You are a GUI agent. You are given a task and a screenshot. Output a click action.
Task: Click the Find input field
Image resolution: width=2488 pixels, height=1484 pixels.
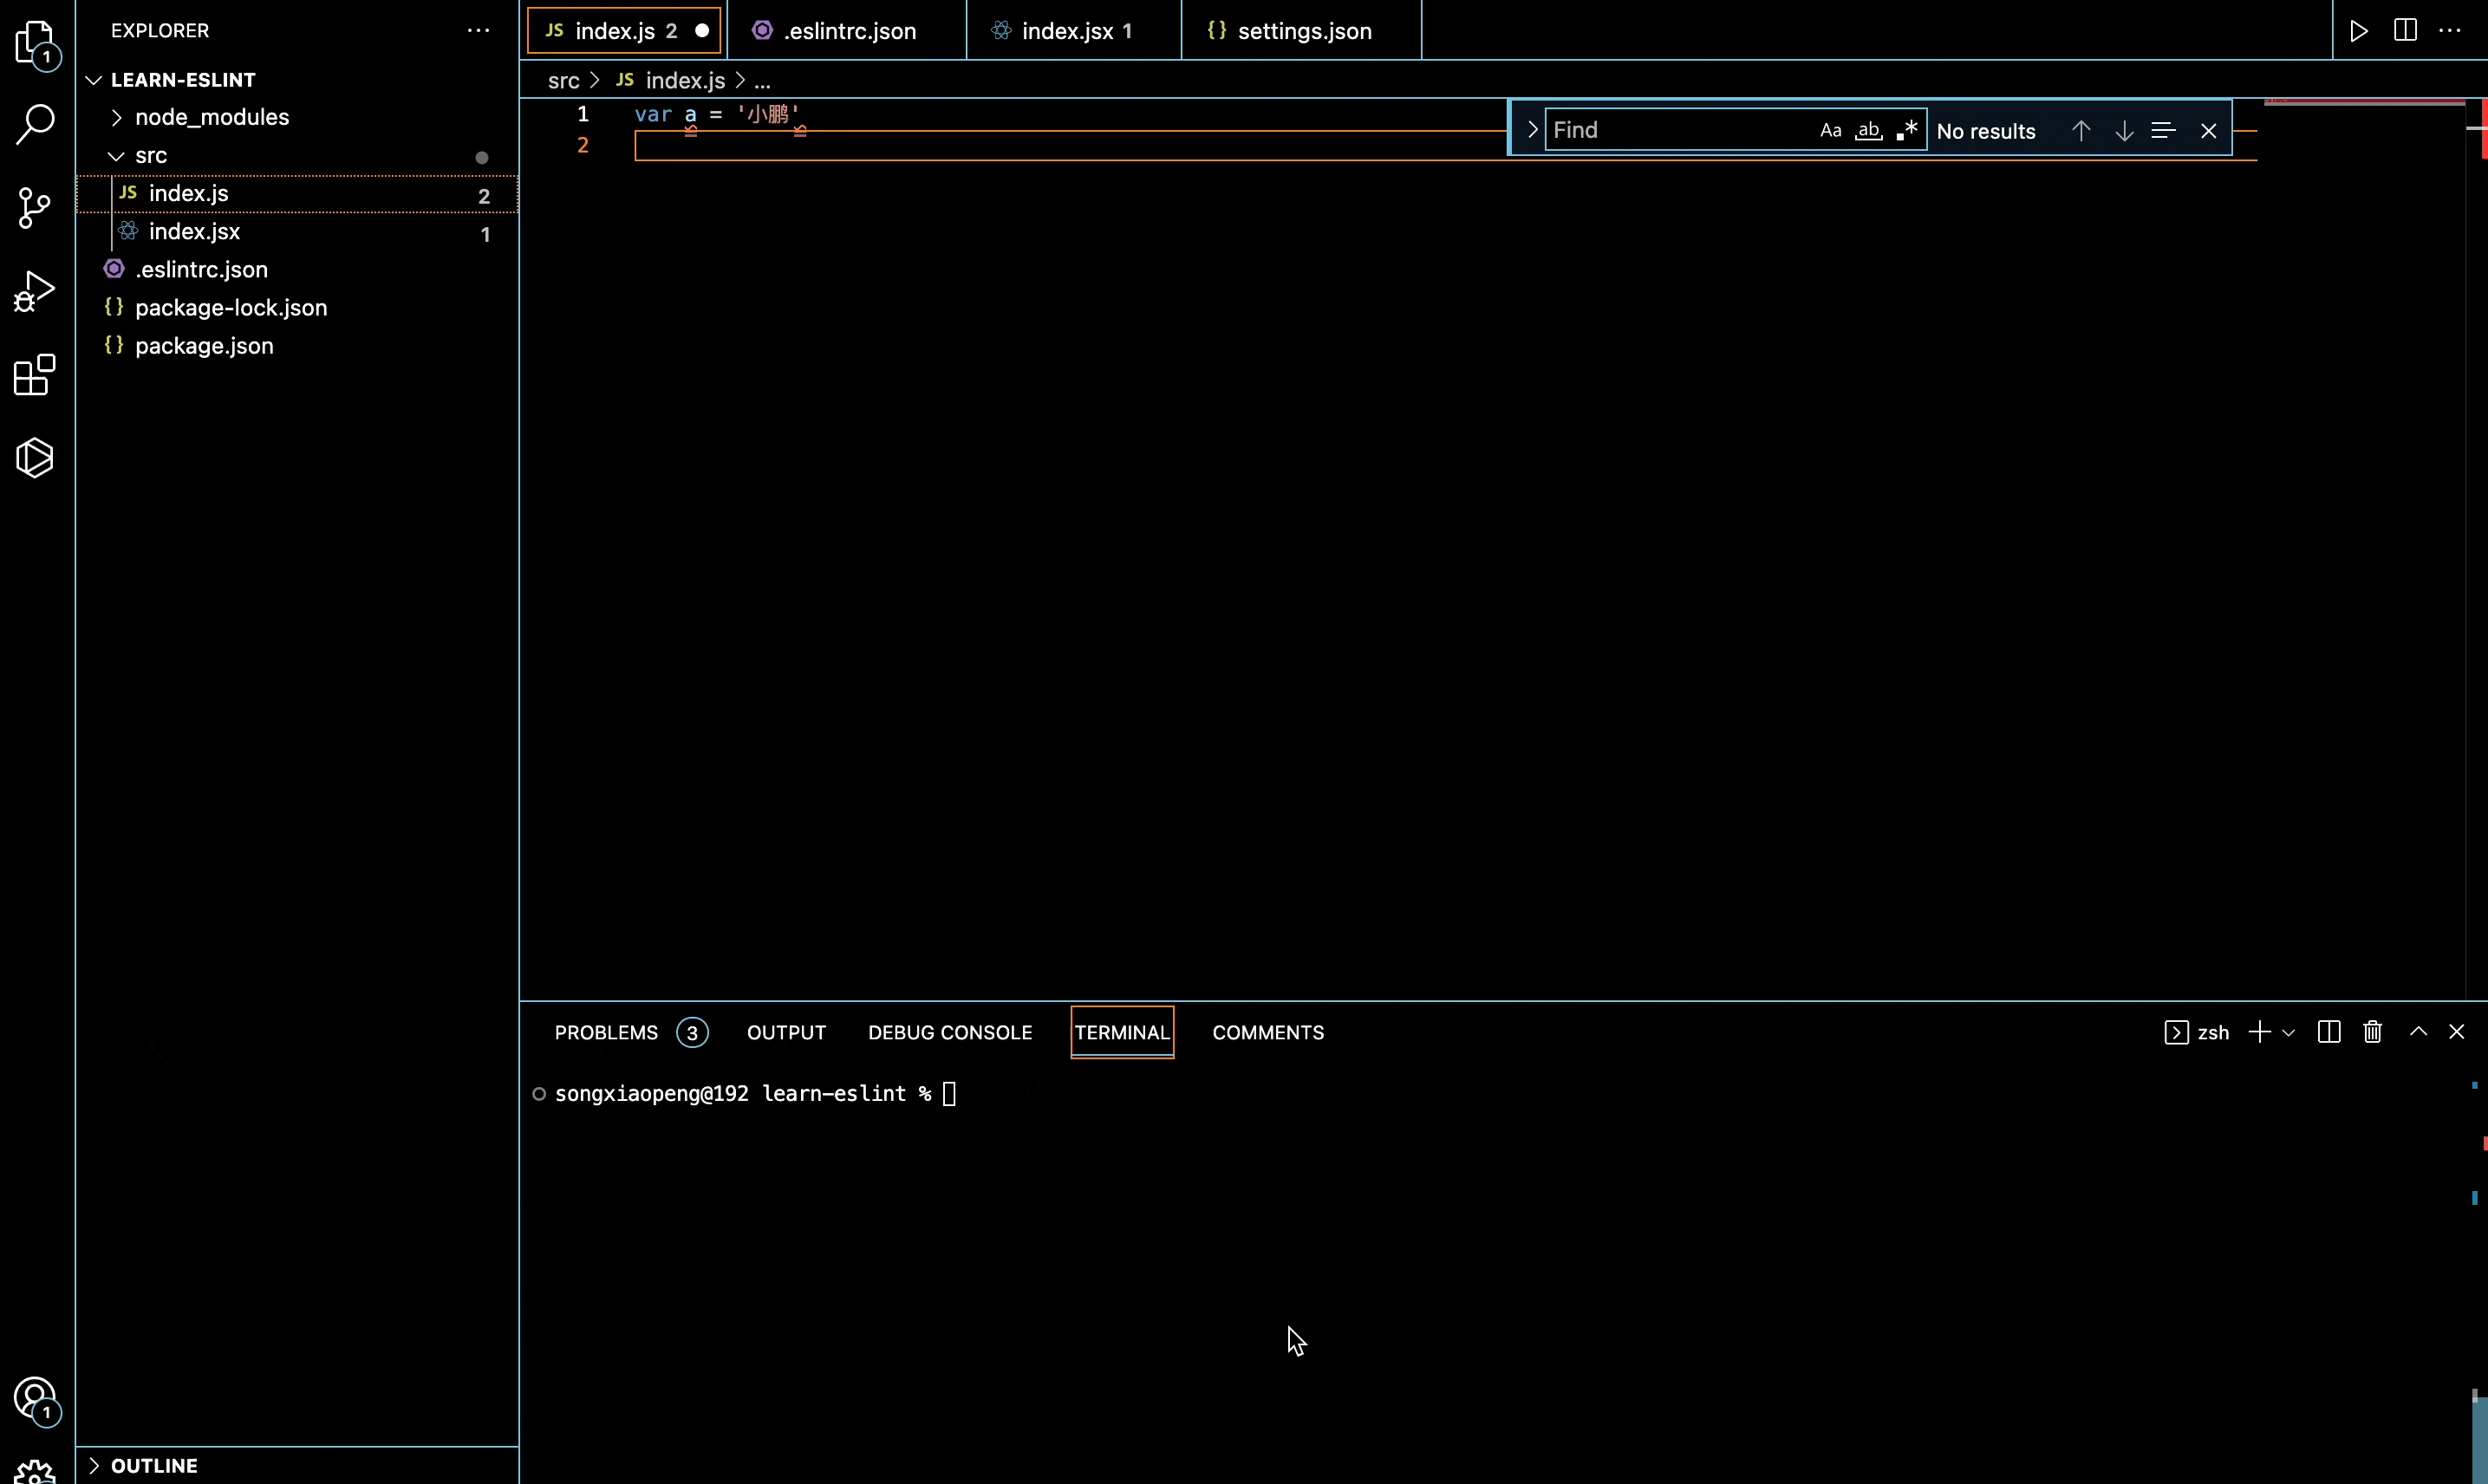click(1680, 130)
